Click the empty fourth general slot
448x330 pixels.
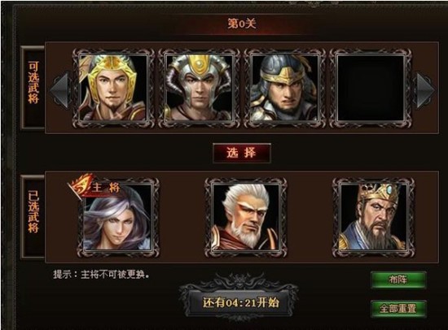coord(371,88)
